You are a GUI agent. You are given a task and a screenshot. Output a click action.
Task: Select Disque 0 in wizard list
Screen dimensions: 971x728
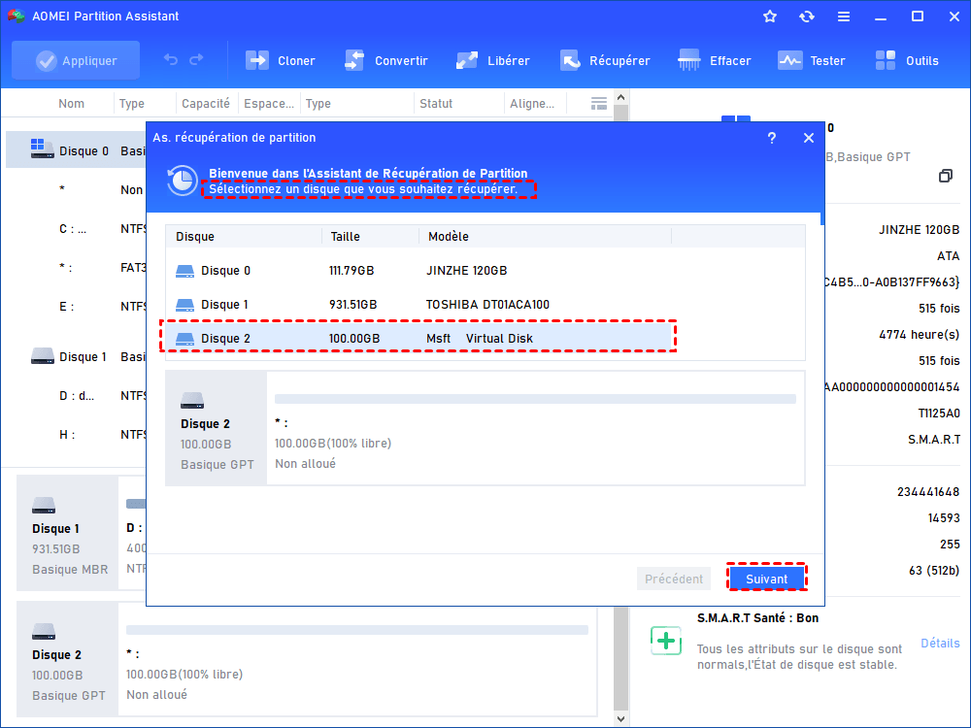[x=419, y=271]
